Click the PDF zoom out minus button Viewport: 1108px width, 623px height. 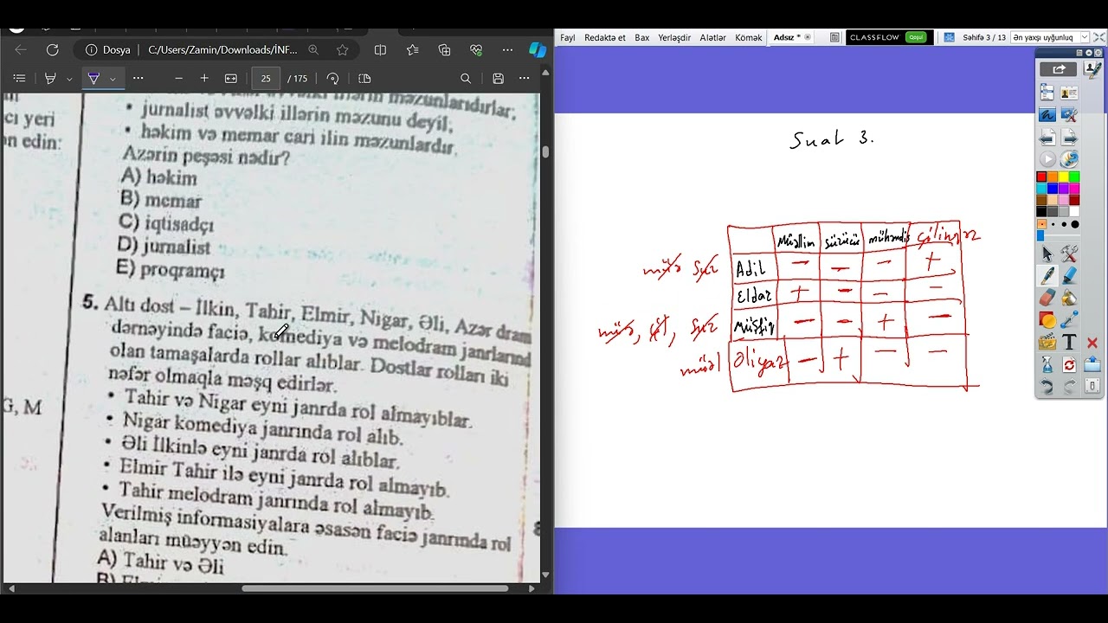(x=178, y=78)
